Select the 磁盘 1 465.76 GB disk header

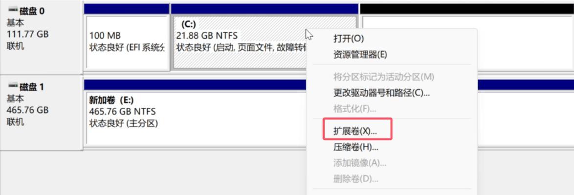41,113
